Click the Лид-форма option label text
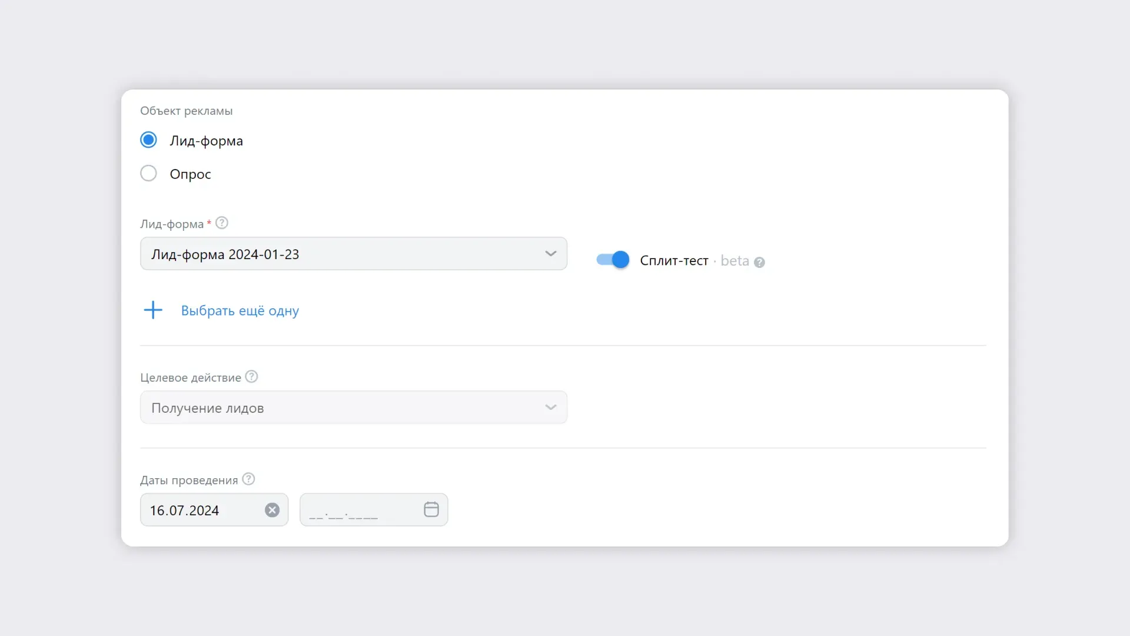The width and height of the screenshot is (1130, 636). pos(206,141)
